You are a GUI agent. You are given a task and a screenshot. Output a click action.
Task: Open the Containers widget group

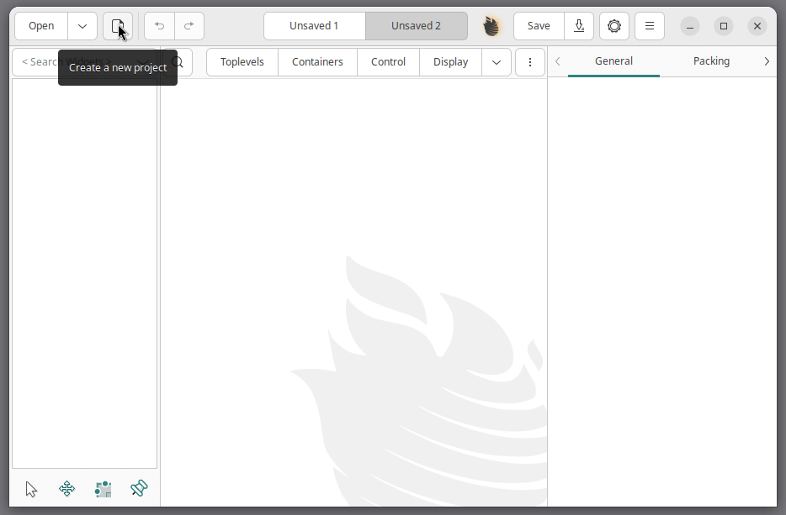click(317, 62)
